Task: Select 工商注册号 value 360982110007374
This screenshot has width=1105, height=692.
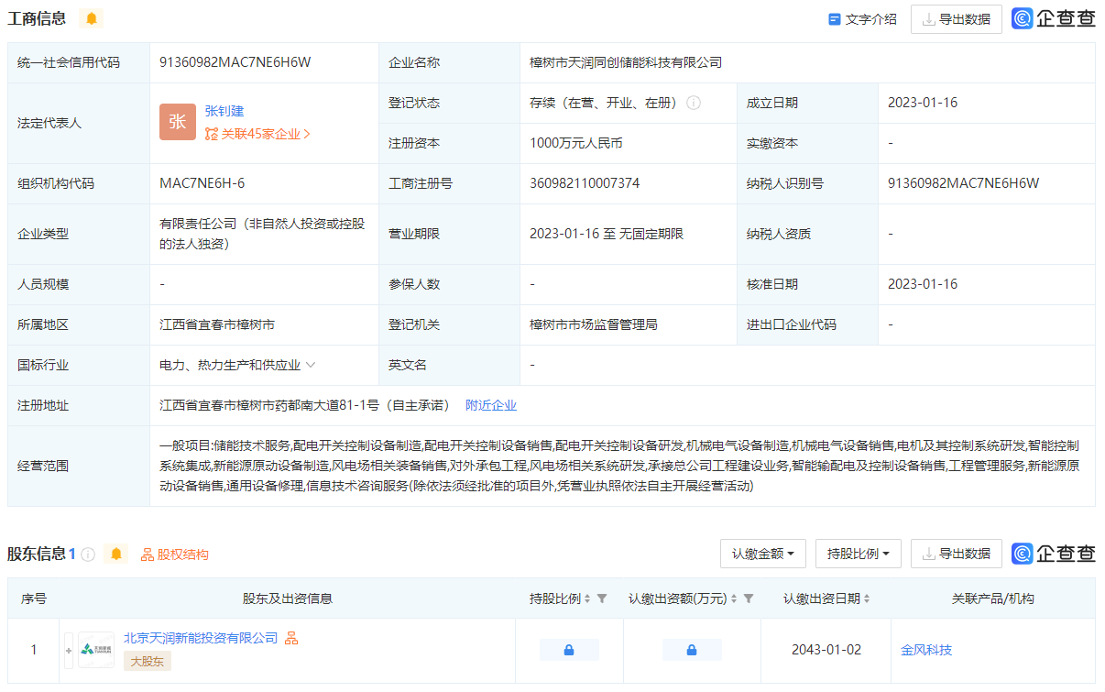Action: point(585,183)
